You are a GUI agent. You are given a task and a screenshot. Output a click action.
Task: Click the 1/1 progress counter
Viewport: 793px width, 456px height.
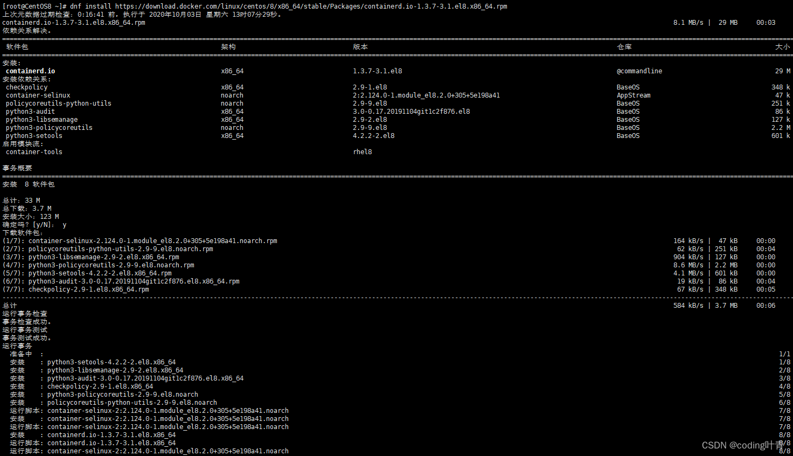point(785,354)
